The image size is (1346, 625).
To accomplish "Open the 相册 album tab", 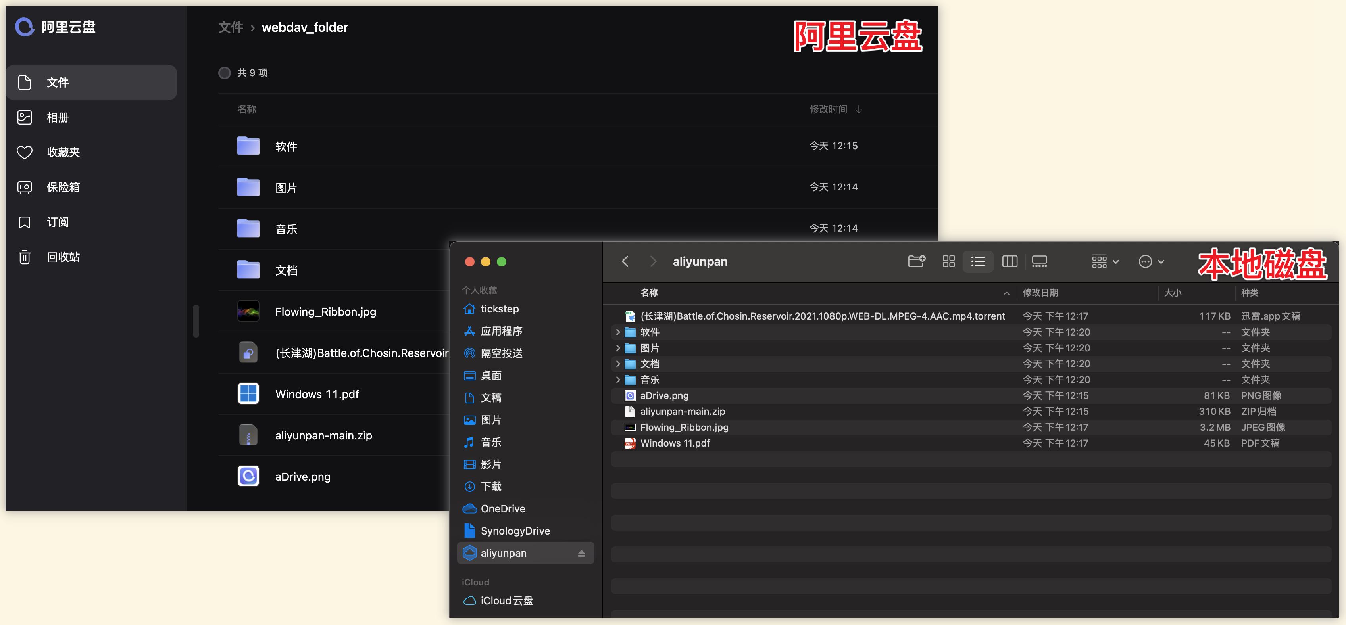I will point(58,117).
